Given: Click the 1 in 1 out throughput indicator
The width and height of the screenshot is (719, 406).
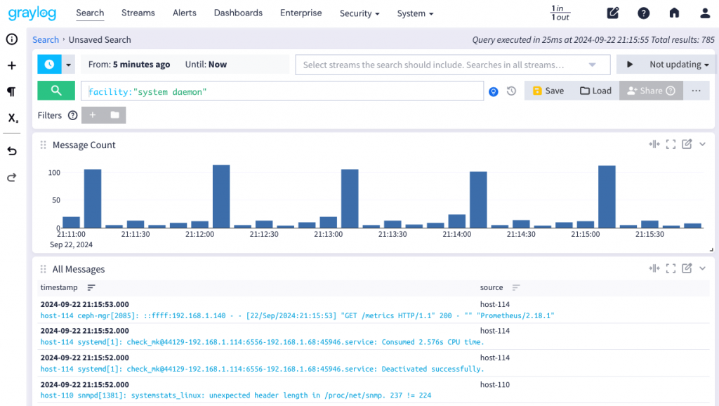Looking at the screenshot, I should (x=560, y=13).
